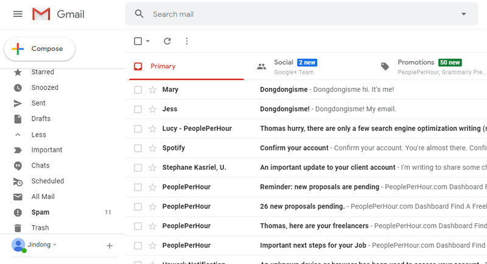Star the email from Mary

[153, 90]
